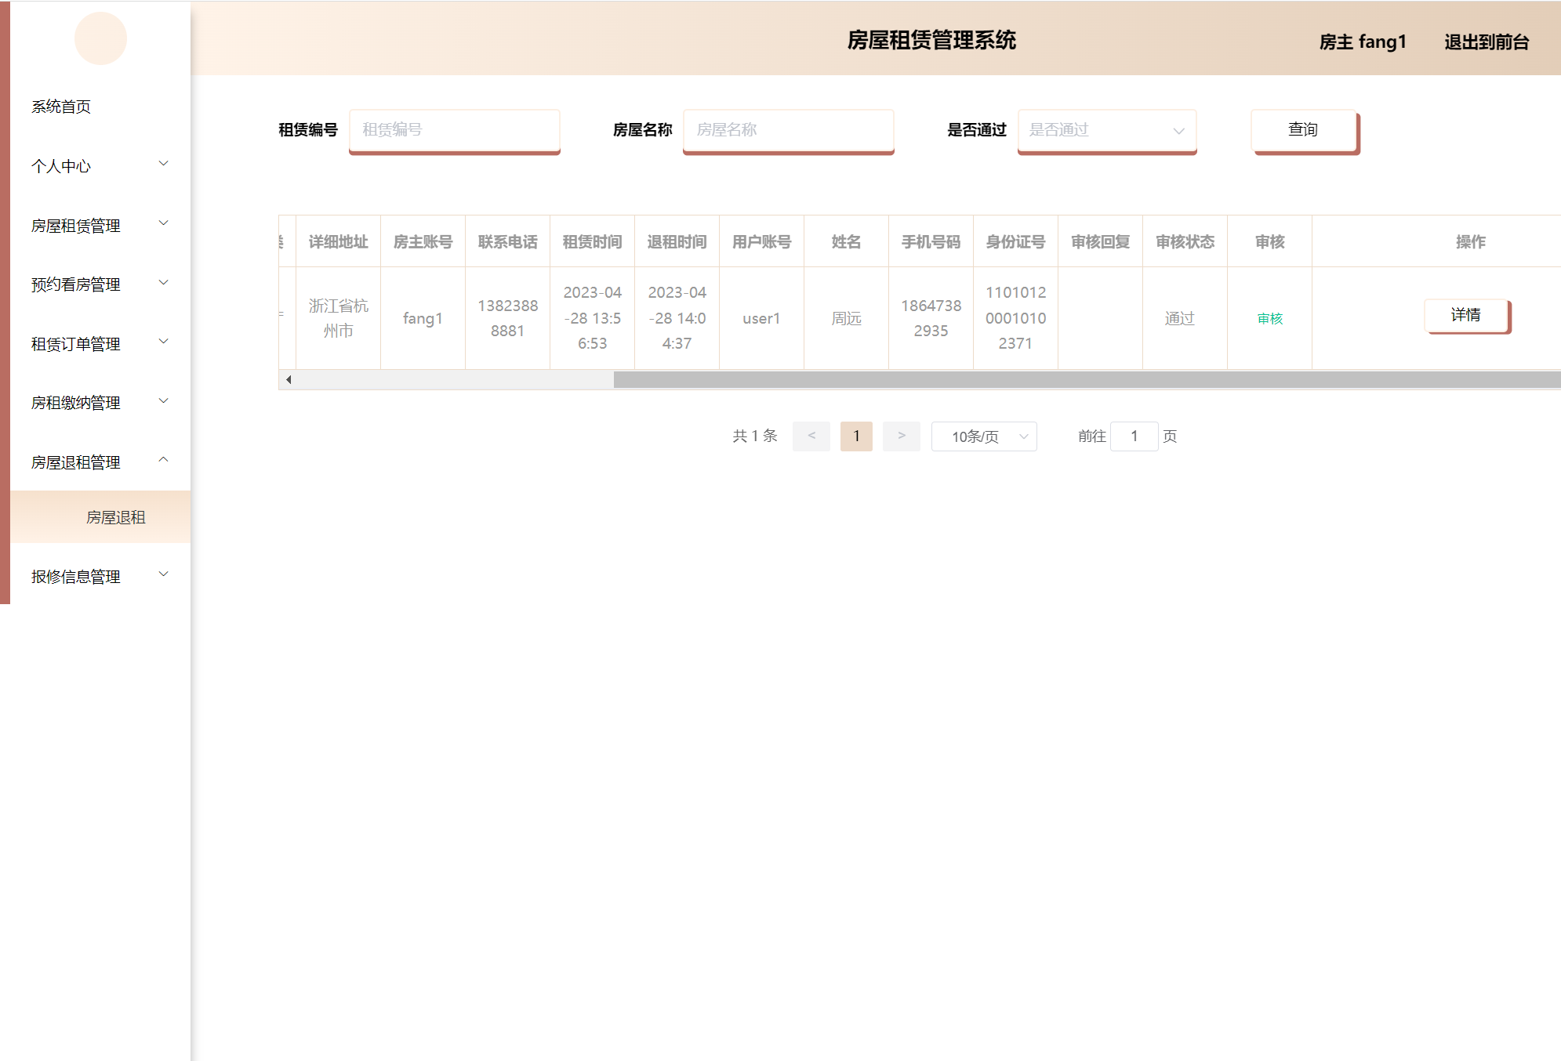
Task: Open 详情 for the fang1 row
Action: [x=1465, y=315]
